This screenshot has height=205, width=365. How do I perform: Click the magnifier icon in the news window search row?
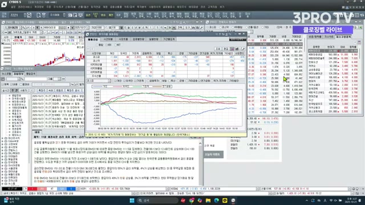[x=22, y=79]
